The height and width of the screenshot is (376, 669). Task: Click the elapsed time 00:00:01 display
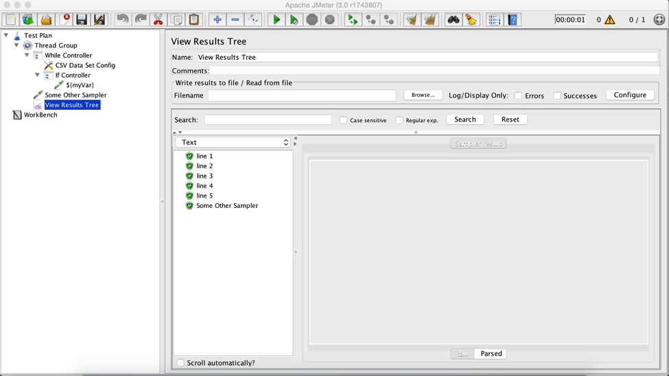(570, 20)
